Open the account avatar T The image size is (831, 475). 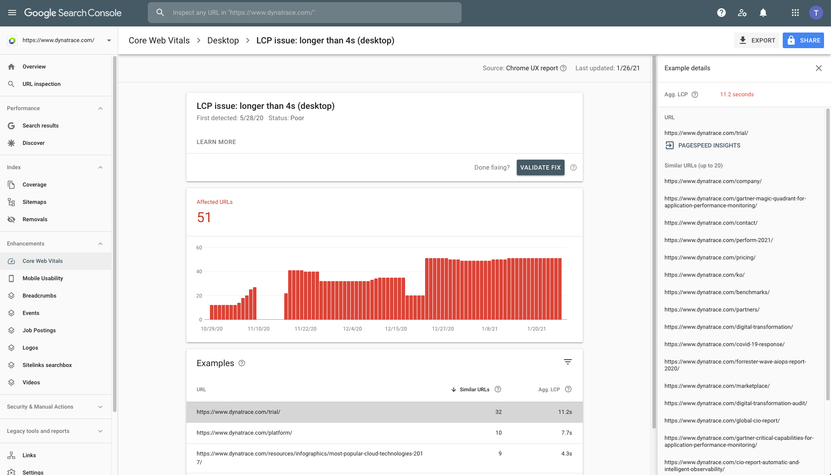(x=816, y=13)
